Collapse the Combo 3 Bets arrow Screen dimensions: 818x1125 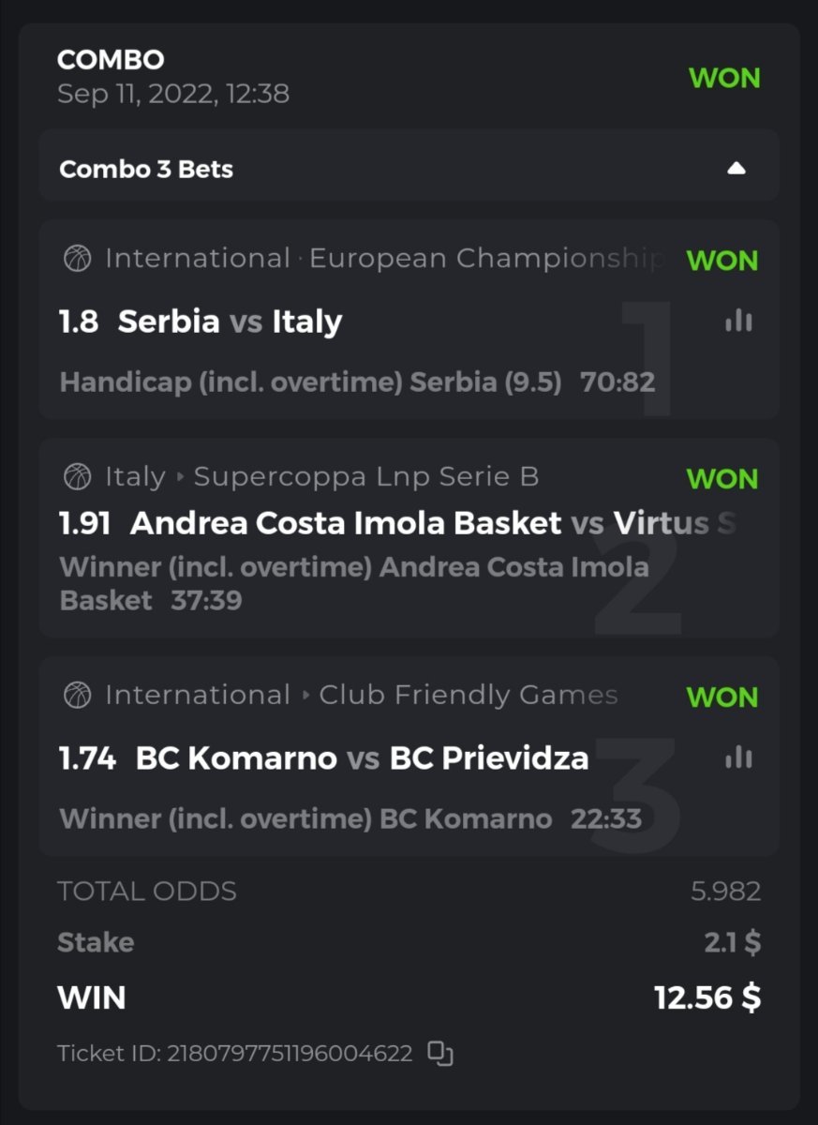[x=736, y=169]
